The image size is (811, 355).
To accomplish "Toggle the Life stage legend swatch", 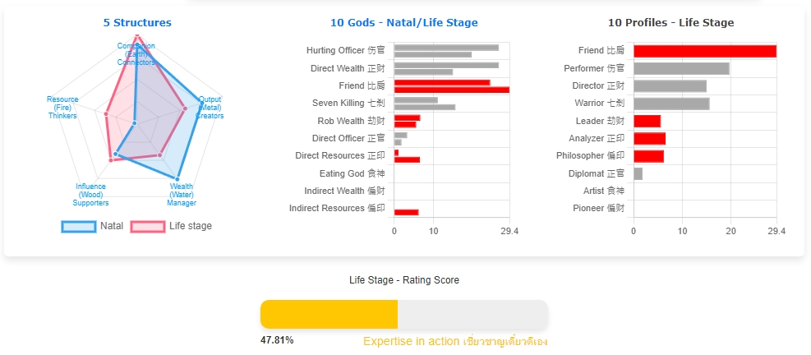I will [x=148, y=227].
